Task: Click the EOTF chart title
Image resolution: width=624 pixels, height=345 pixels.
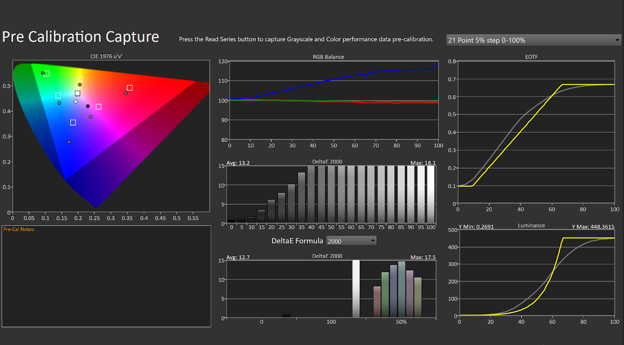Action: click(x=532, y=57)
